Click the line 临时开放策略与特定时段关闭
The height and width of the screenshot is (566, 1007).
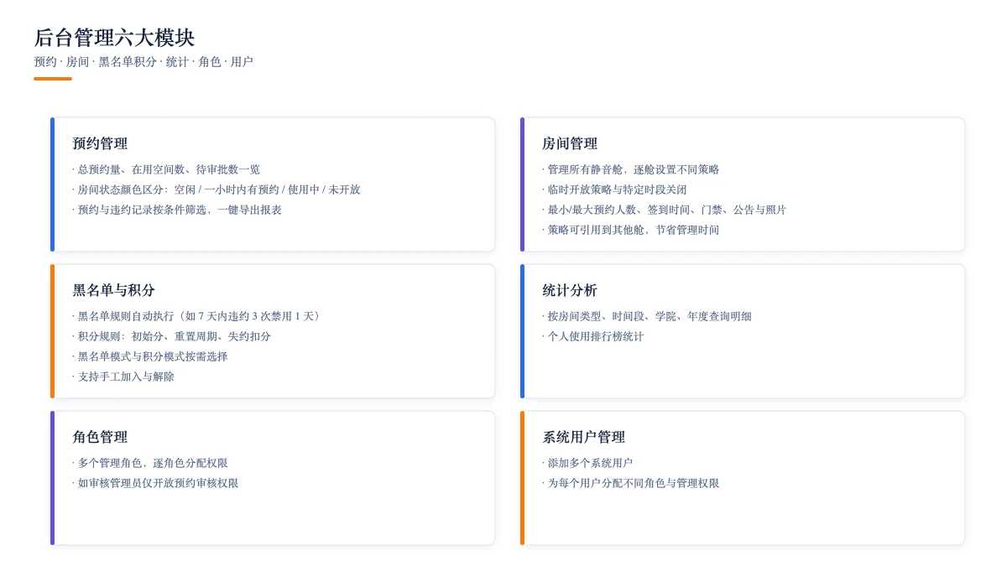tap(614, 190)
